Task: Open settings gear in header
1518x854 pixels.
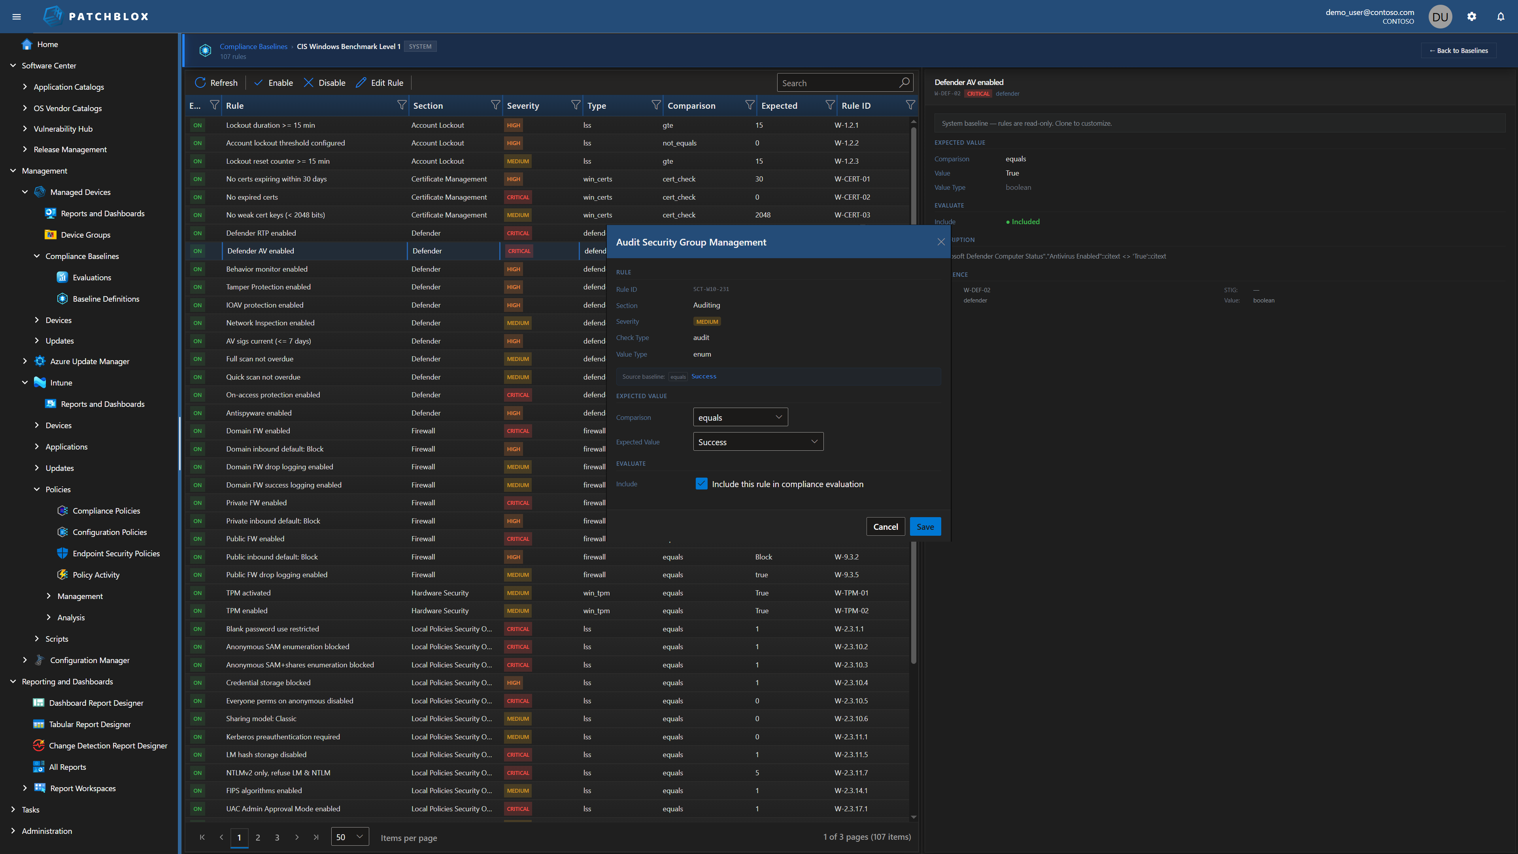Action: [x=1471, y=17]
